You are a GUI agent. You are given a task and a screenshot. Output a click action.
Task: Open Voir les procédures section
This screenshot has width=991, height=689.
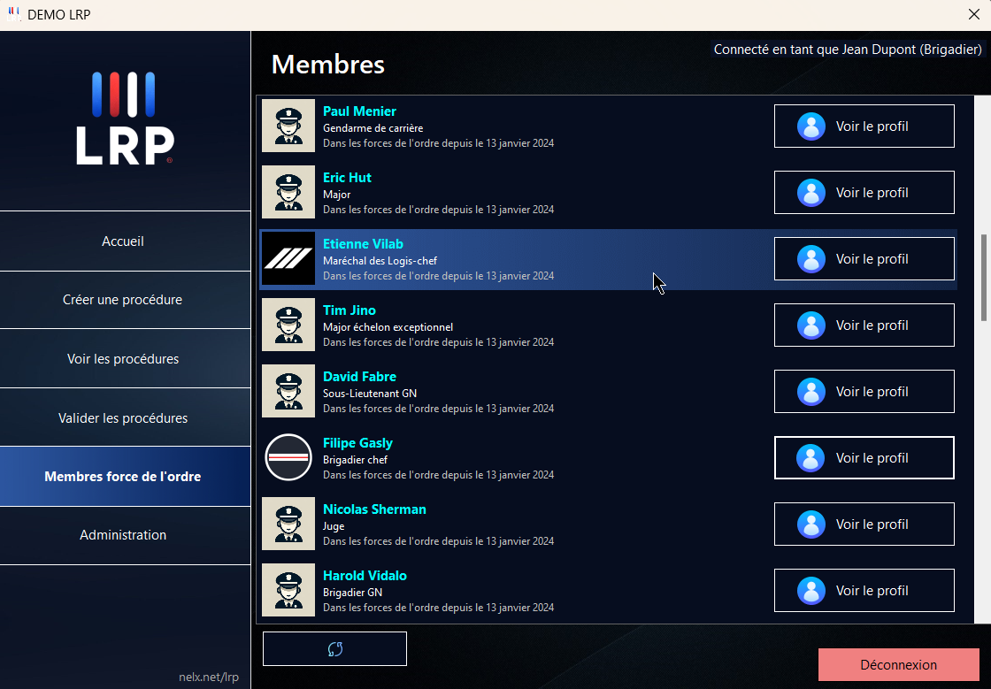(123, 359)
